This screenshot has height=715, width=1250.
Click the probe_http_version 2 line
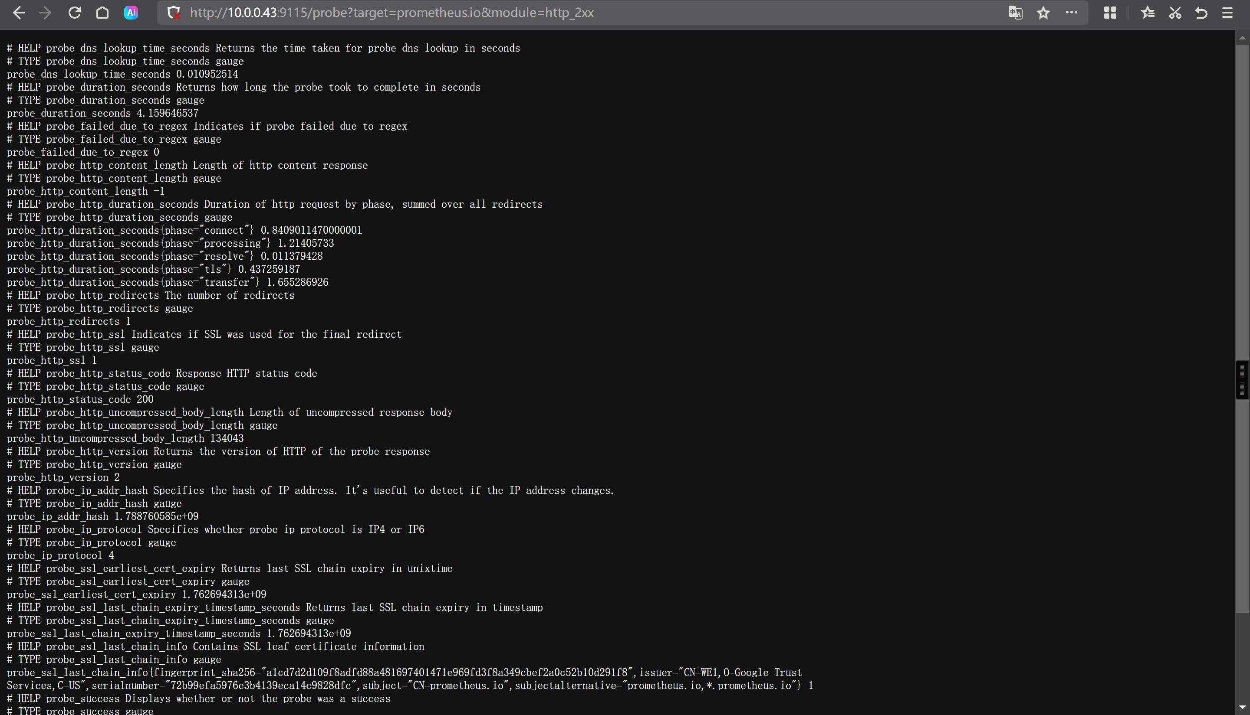pyautogui.click(x=63, y=477)
